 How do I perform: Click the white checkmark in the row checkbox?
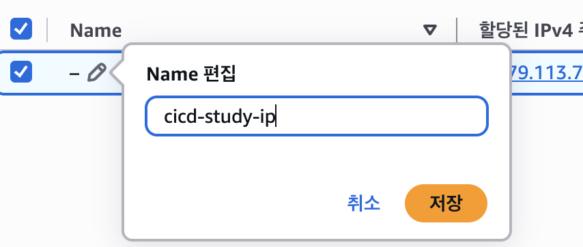coord(21,72)
